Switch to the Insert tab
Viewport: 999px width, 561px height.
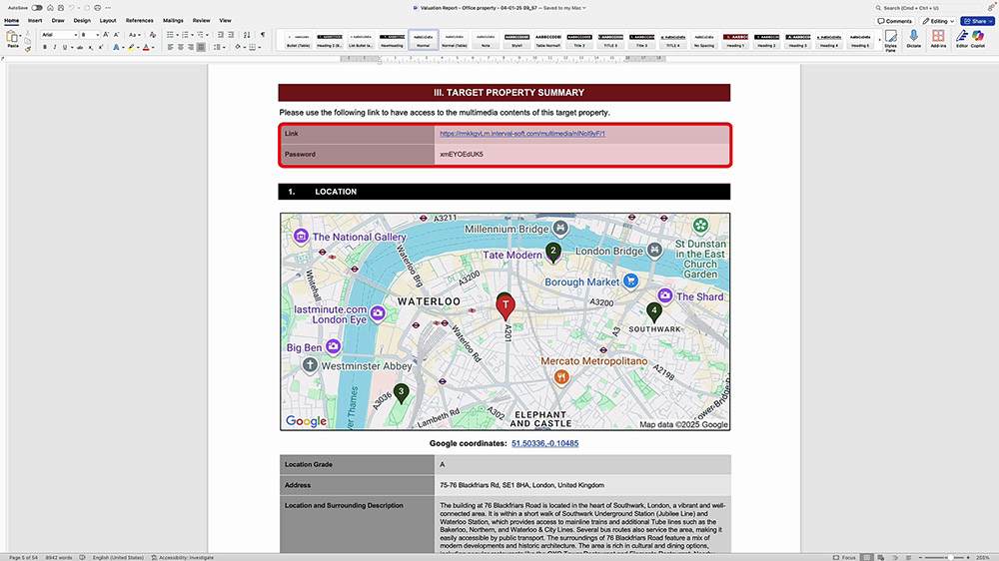(x=35, y=20)
